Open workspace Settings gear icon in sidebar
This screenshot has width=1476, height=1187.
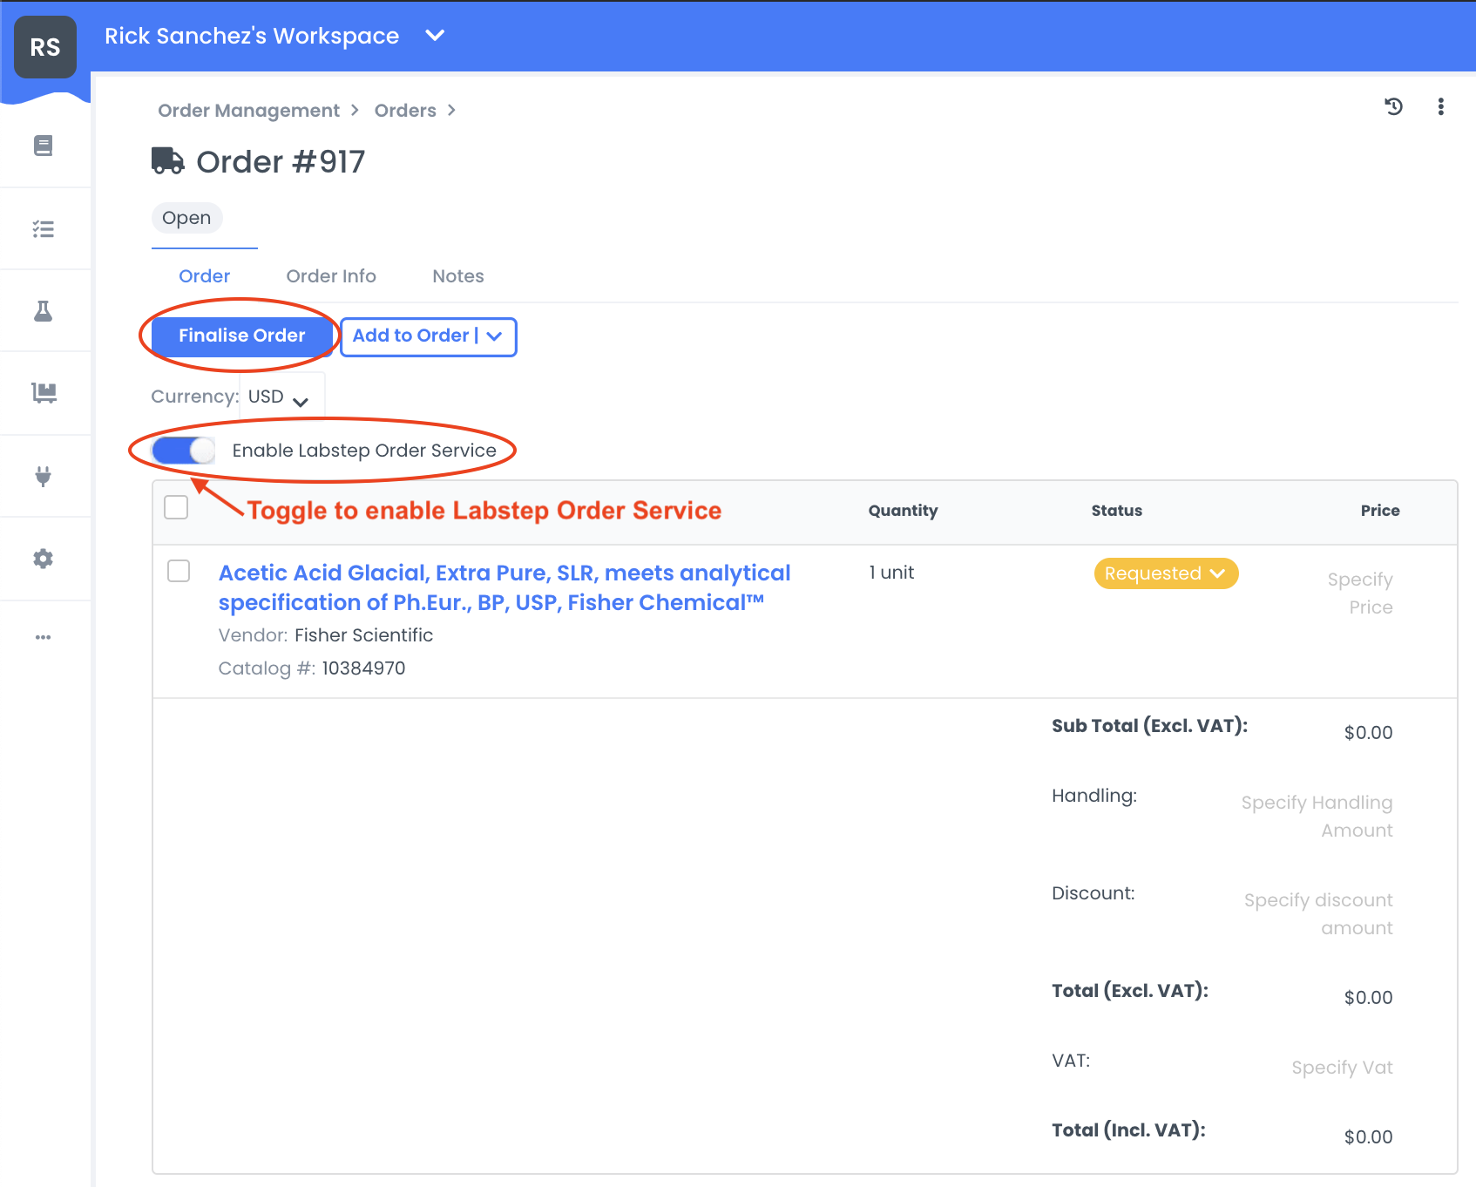tap(43, 559)
